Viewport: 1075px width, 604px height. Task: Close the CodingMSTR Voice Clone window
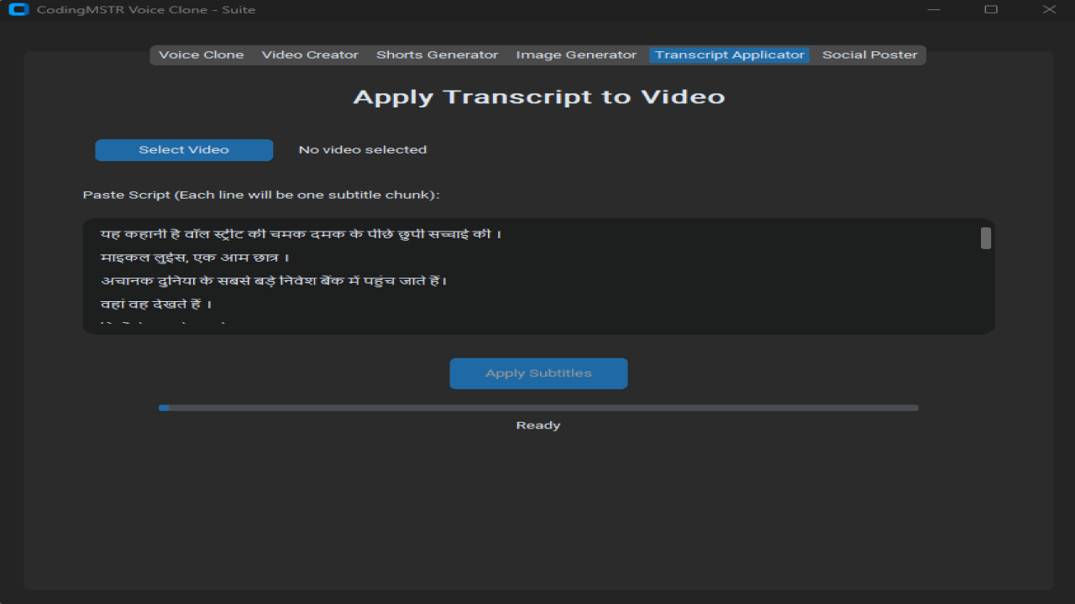coord(1049,10)
